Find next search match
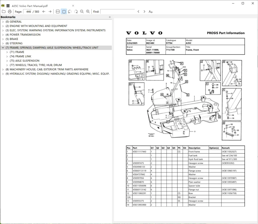This screenshot has height=224, width=258. coord(144,12)
